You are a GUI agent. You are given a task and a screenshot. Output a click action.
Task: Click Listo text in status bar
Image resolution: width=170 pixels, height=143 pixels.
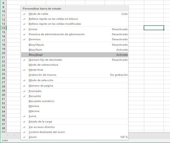pyautogui.click(x=5, y=140)
